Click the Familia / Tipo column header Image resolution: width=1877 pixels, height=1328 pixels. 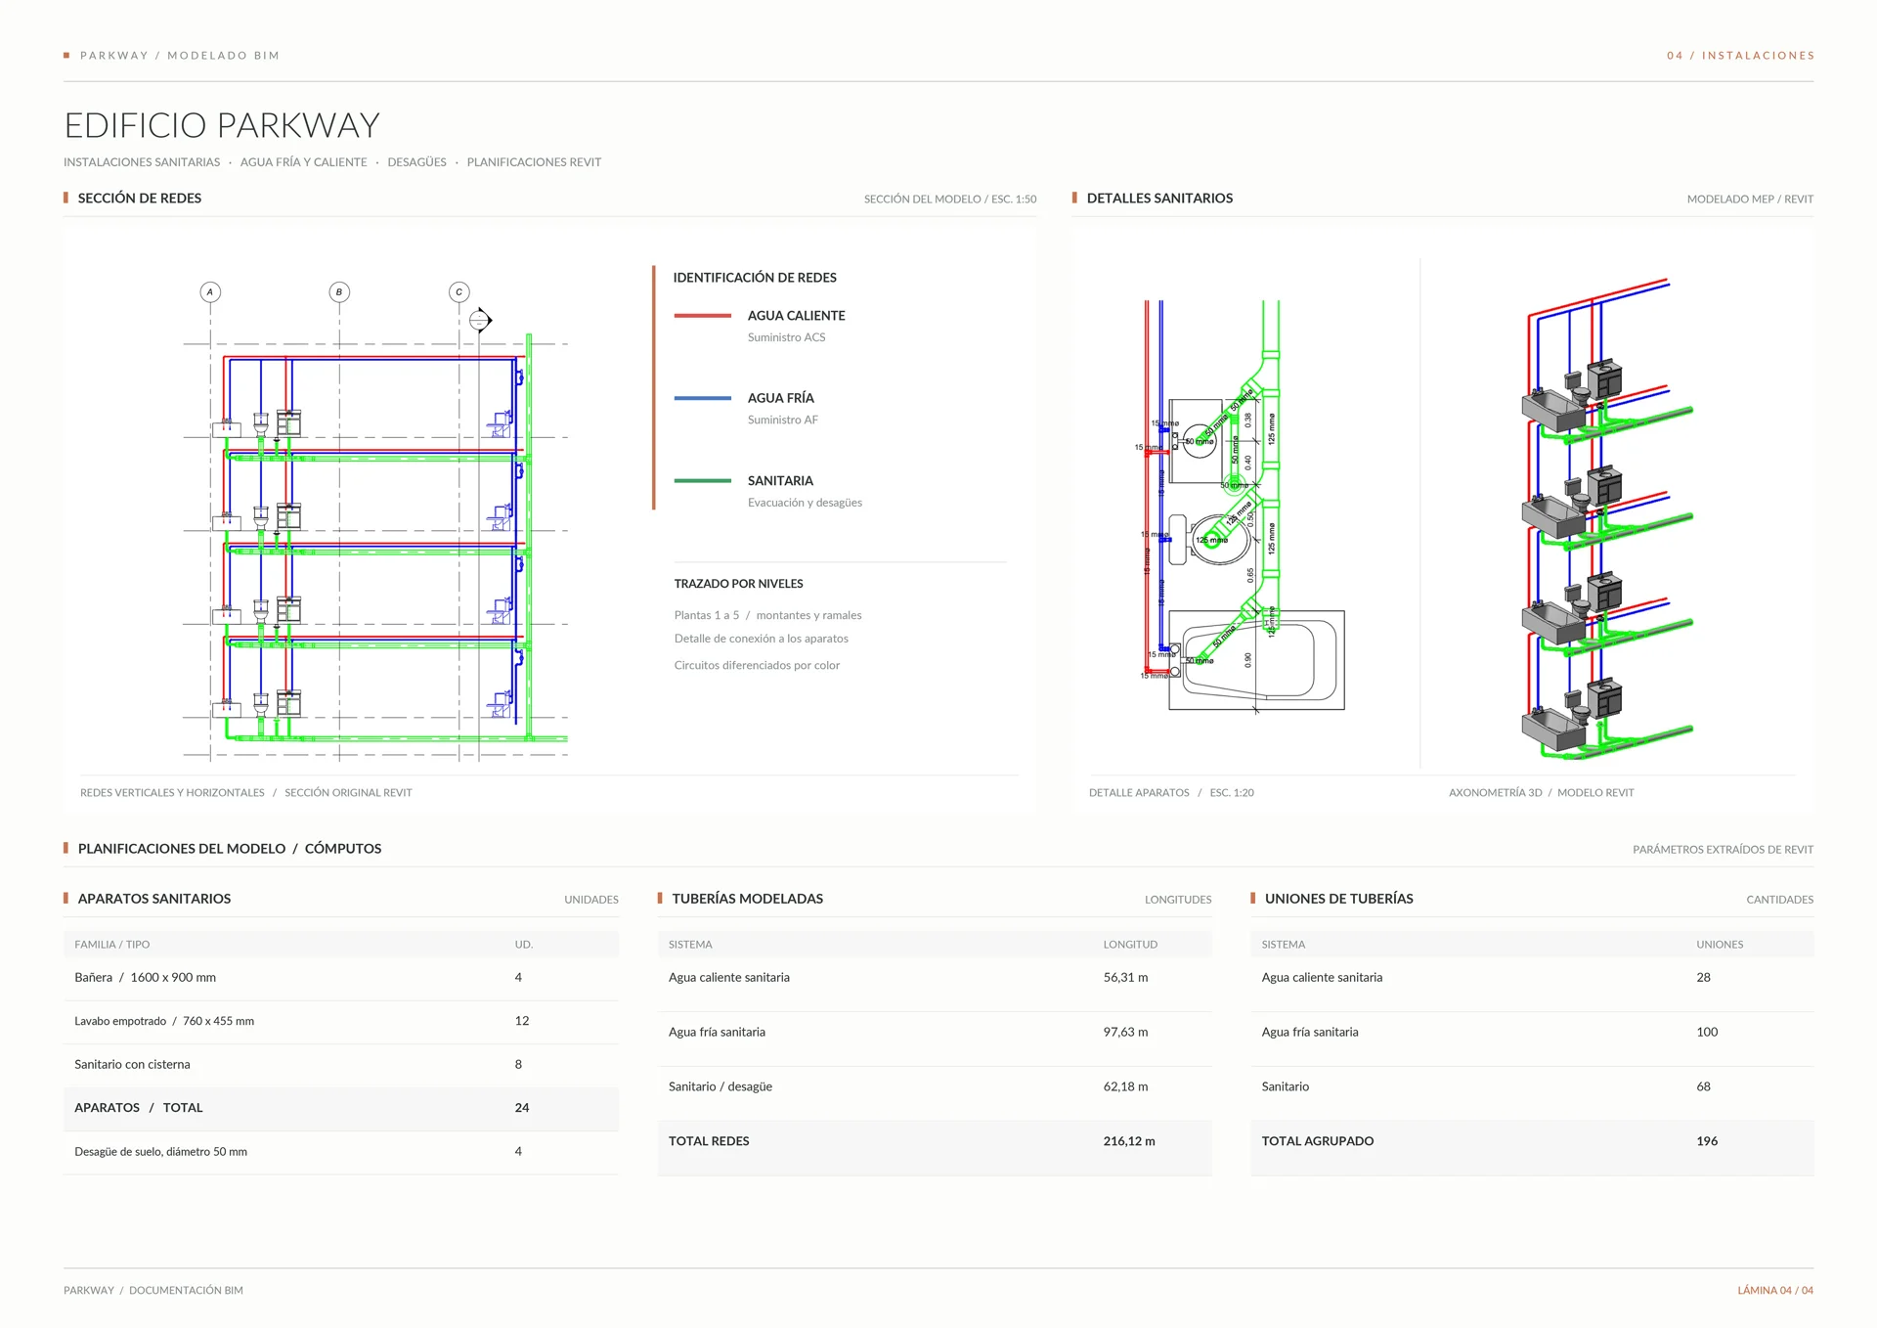click(x=111, y=945)
